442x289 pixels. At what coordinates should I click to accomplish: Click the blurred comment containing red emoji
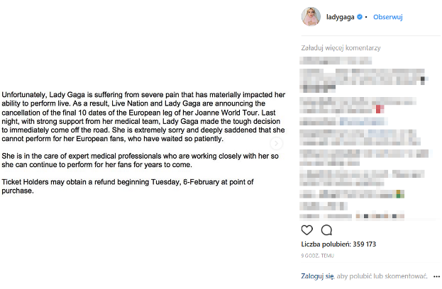point(358,106)
